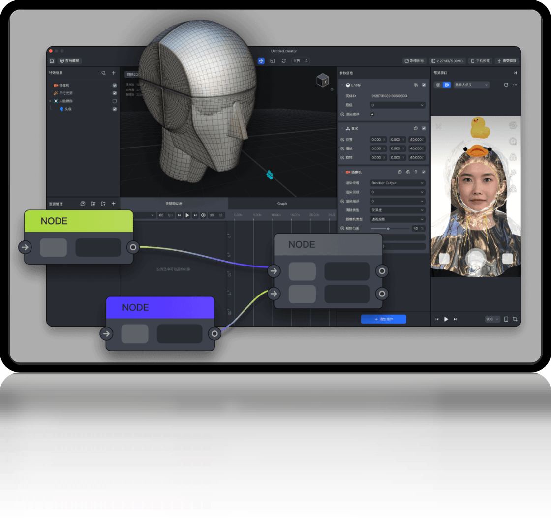Viewport: 551px width, 531px height.
Task: Adjust the 视野范围 slider handle
Action: coord(388,229)
